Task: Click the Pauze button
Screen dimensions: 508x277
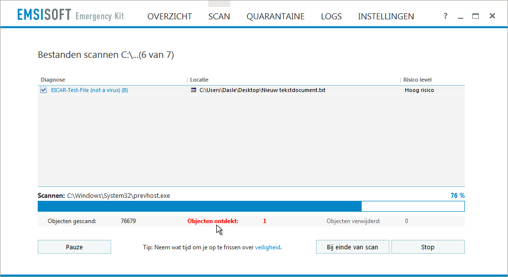Action: pyautogui.click(x=74, y=247)
